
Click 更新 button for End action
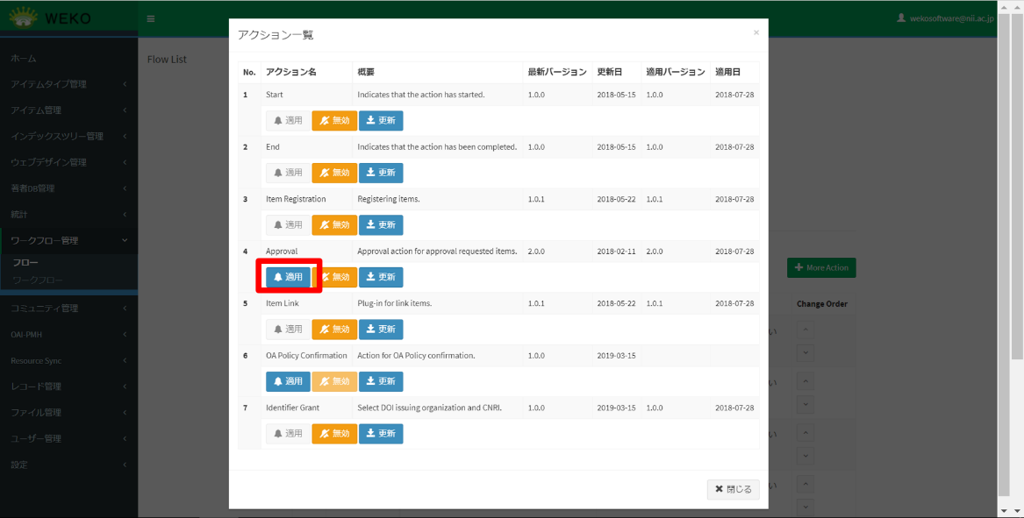pyautogui.click(x=381, y=173)
